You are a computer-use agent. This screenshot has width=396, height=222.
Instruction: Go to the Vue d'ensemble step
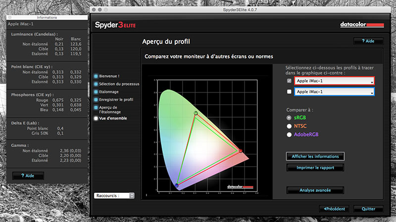click(x=113, y=118)
